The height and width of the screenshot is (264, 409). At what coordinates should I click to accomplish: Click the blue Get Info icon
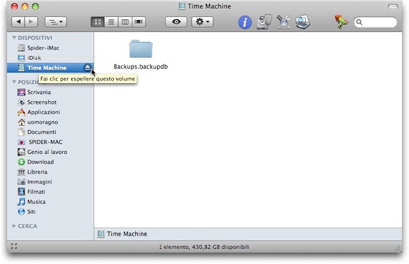click(245, 22)
